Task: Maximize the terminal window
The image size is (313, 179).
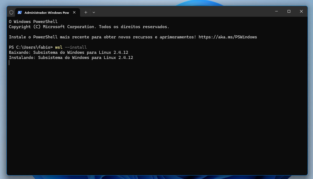Action: pos(289,11)
